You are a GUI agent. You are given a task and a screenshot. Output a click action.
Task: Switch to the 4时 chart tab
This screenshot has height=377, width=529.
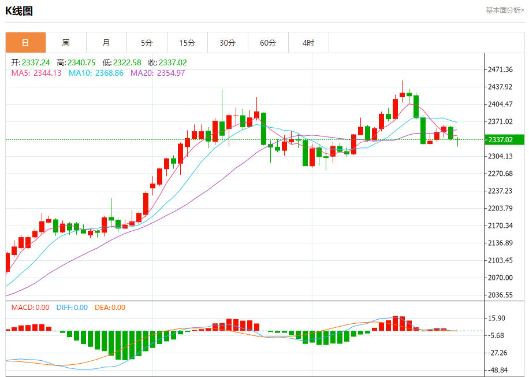click(x=308, y=43)
